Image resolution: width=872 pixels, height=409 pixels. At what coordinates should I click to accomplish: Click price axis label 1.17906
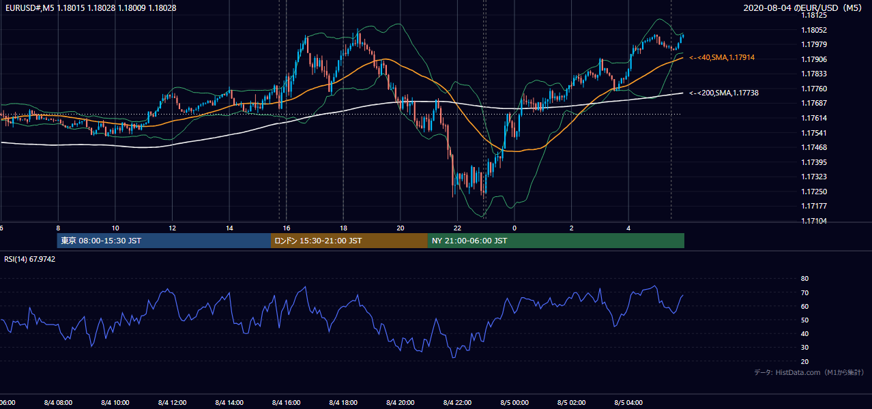pyautogui.click(x=815, y=59)
